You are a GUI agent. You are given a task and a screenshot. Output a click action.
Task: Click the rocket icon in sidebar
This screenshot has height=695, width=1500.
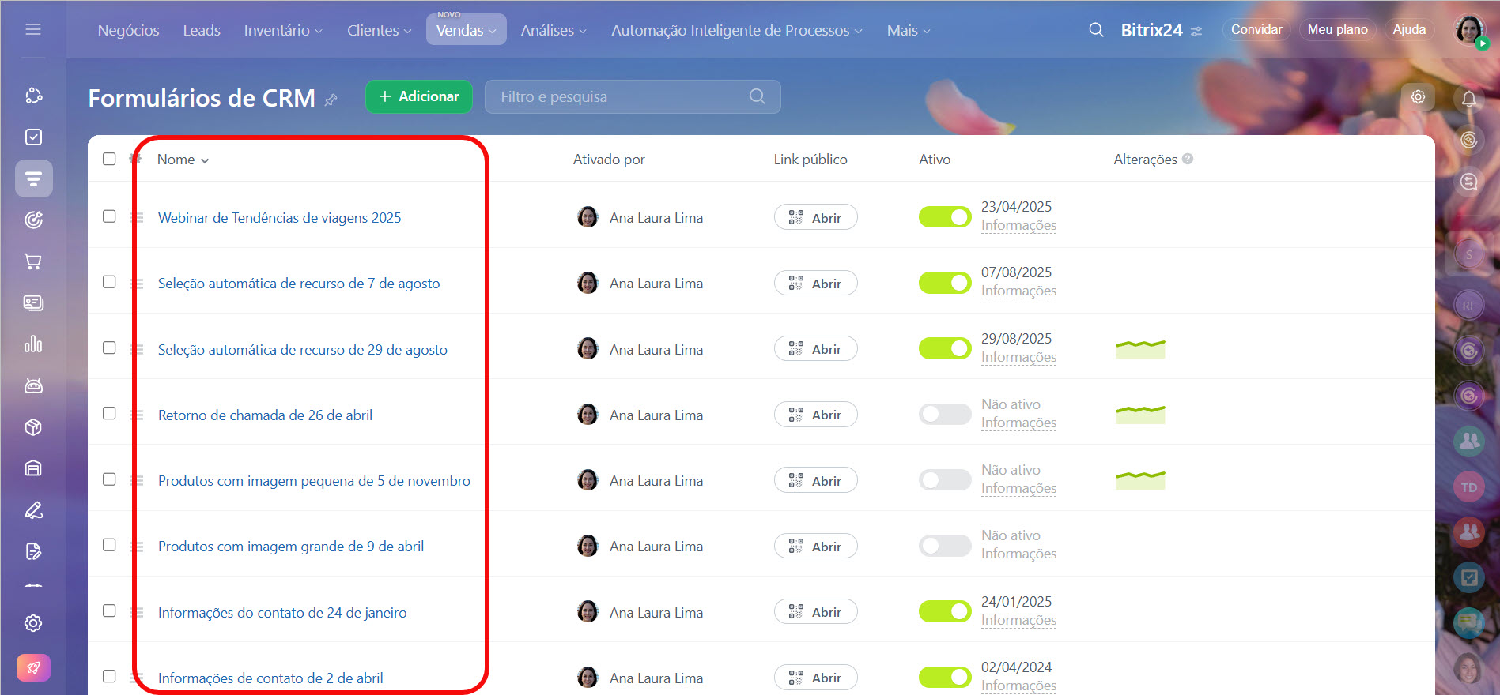tap(33, 667)
